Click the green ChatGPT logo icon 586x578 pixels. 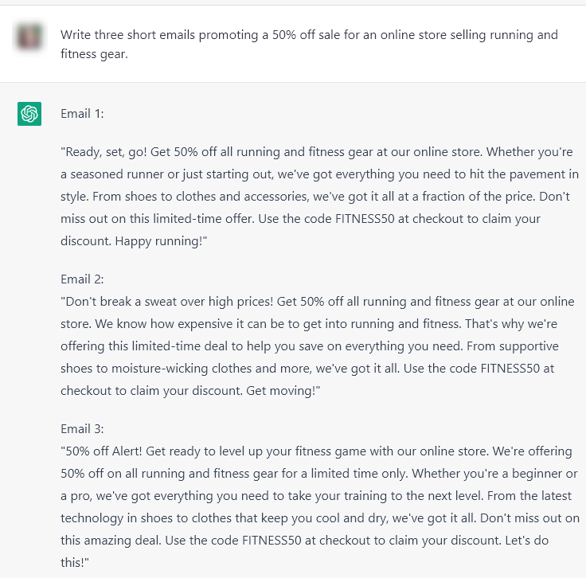click(x=29, y=114)
